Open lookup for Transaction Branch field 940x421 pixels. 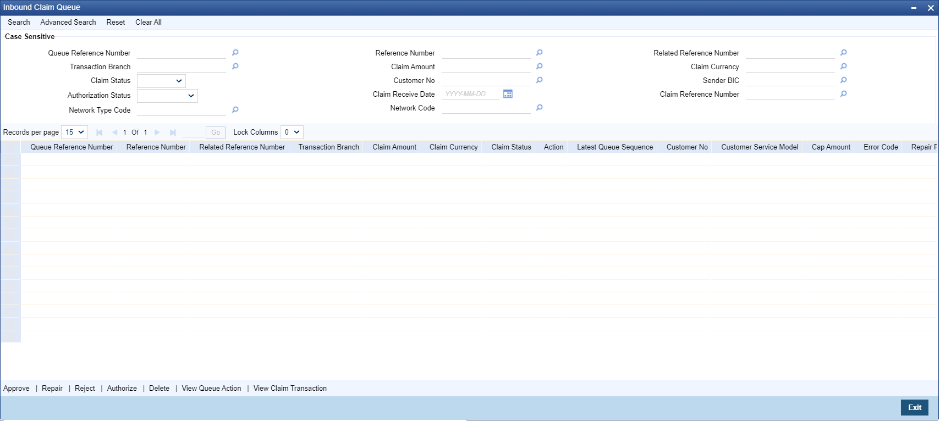(235, 67)
